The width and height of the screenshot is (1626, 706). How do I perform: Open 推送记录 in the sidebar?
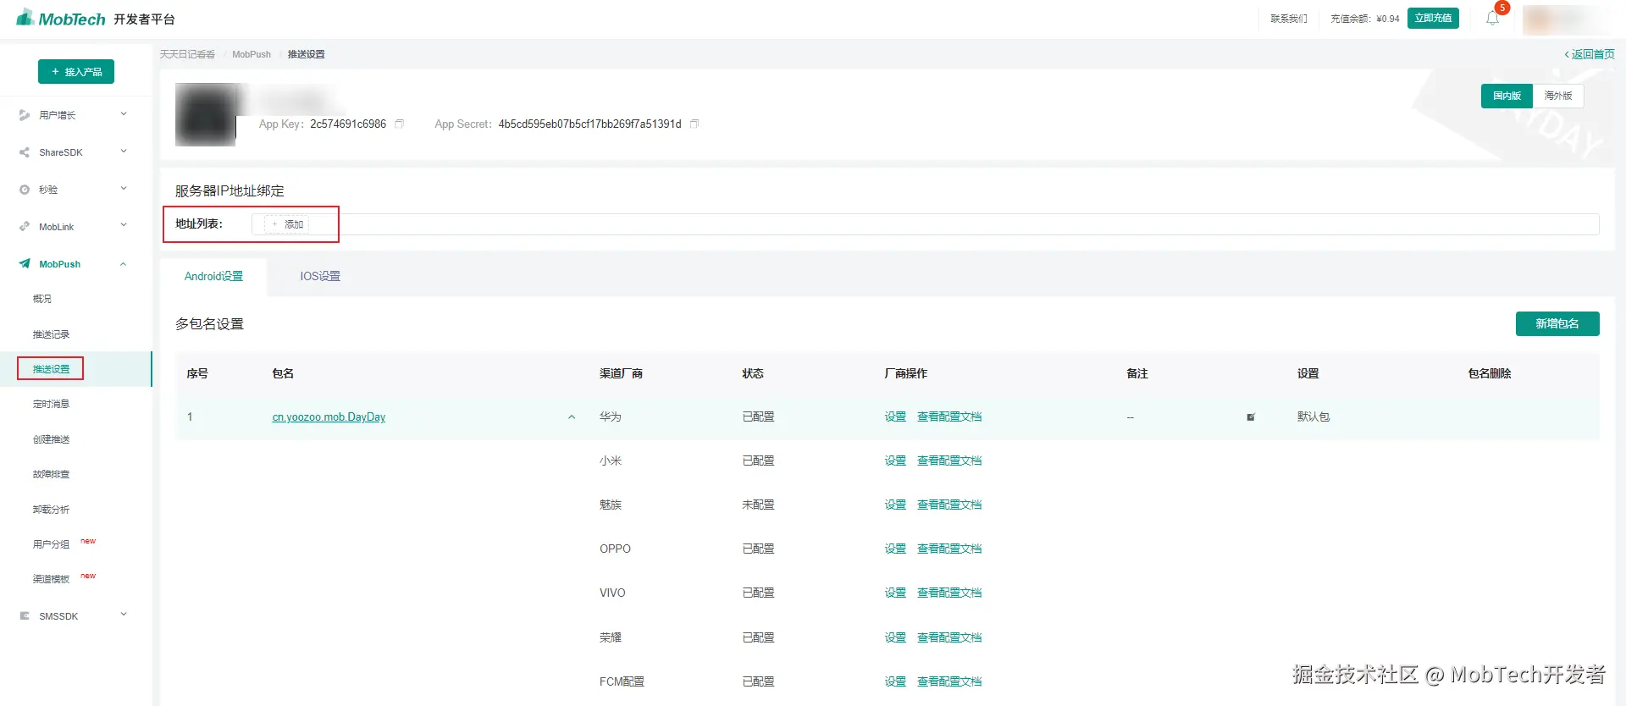tap(51, 334)
